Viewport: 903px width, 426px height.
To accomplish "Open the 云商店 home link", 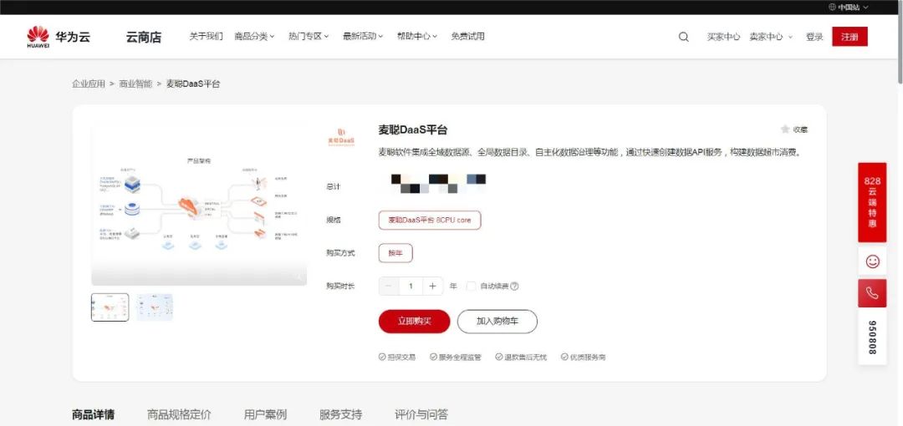I will pos(144,38).
